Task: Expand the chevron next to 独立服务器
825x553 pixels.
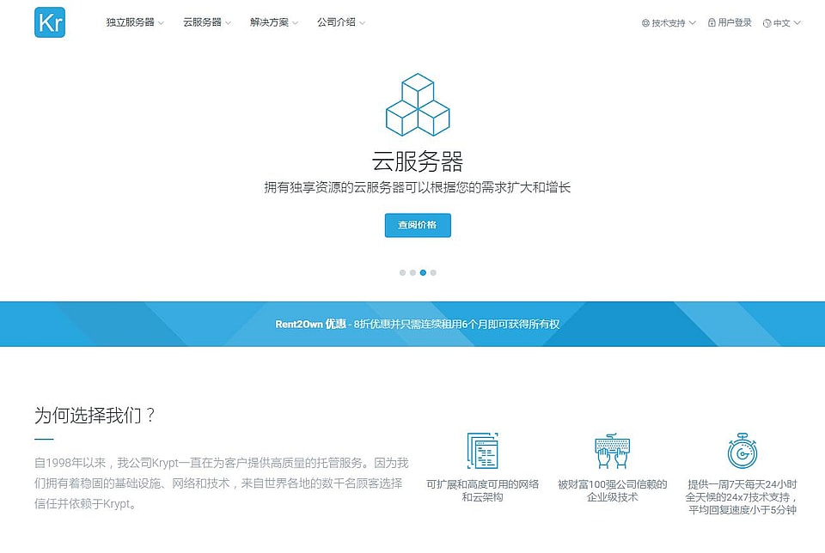Action: pos(161,23)
